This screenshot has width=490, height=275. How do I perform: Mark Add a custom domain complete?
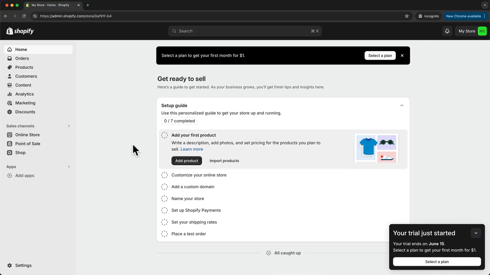point(164,187)
